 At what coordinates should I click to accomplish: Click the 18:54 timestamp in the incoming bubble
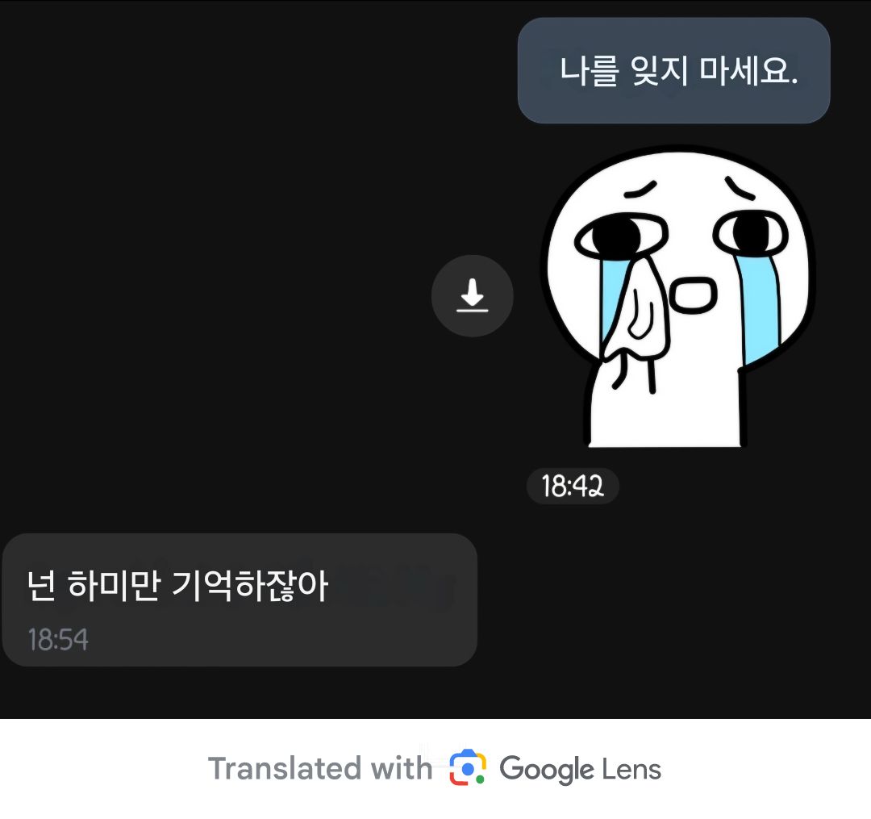pyautogui.click(x=58, y=640)
